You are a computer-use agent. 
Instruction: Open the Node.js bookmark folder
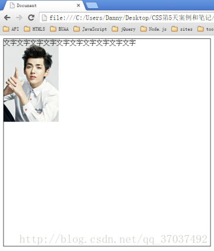pyautogui.click(x=154, y=29)
